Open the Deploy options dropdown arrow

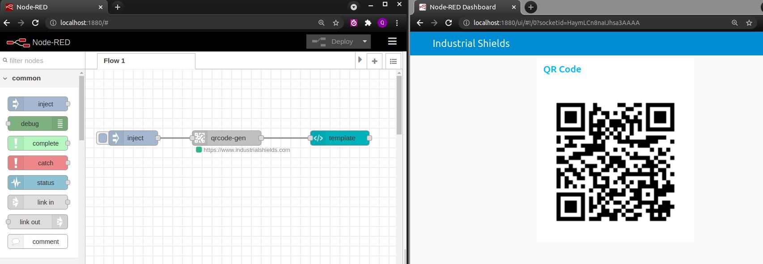pos(365,42)
